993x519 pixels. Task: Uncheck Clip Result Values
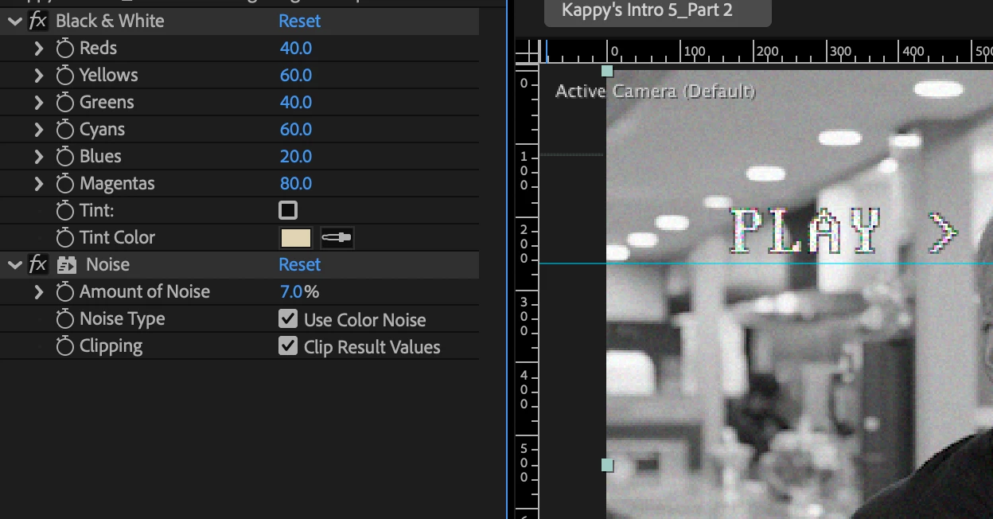pyautogui.click(x=288, y=345)
